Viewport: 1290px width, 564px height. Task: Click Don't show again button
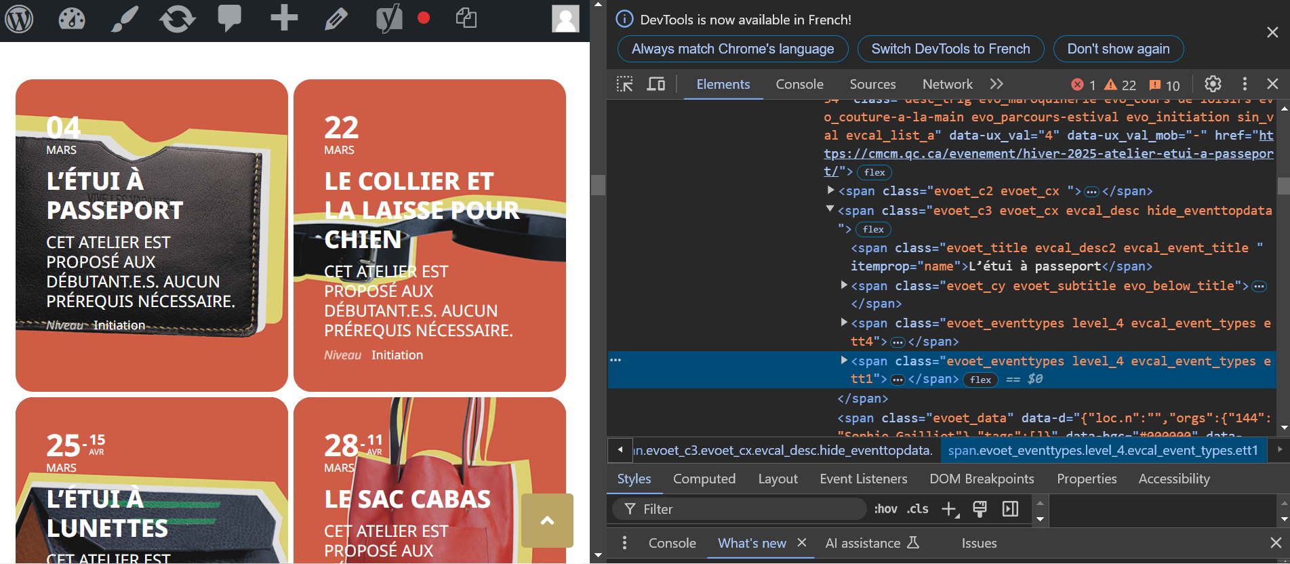pos(1118,49)
